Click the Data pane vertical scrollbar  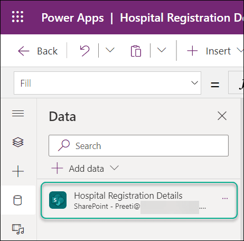pos(242,169)
